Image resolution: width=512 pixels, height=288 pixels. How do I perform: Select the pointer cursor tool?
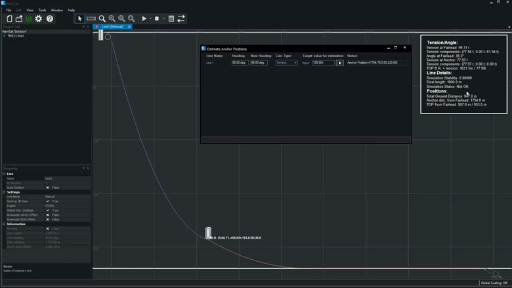click(80, 19)
